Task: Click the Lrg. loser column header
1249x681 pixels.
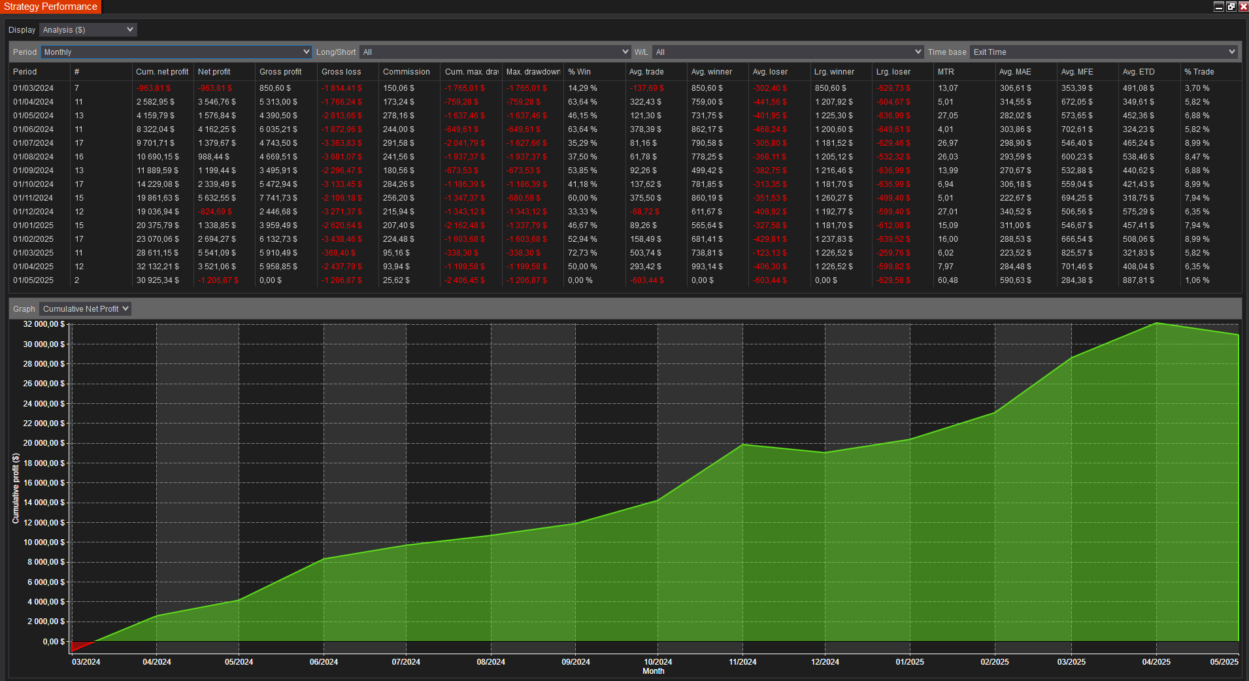Action: (903, 72)
